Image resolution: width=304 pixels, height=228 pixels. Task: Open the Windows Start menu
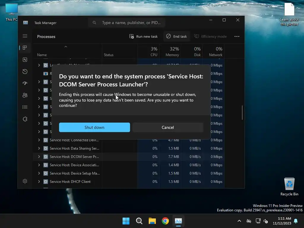(126, 221)
